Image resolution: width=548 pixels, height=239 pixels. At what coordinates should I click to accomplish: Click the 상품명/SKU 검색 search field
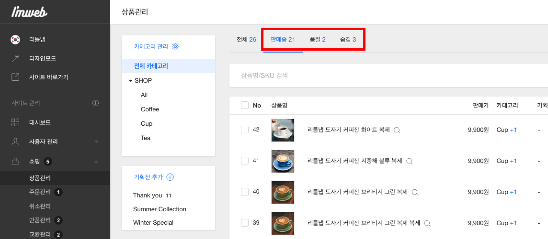tap(388, 76)
